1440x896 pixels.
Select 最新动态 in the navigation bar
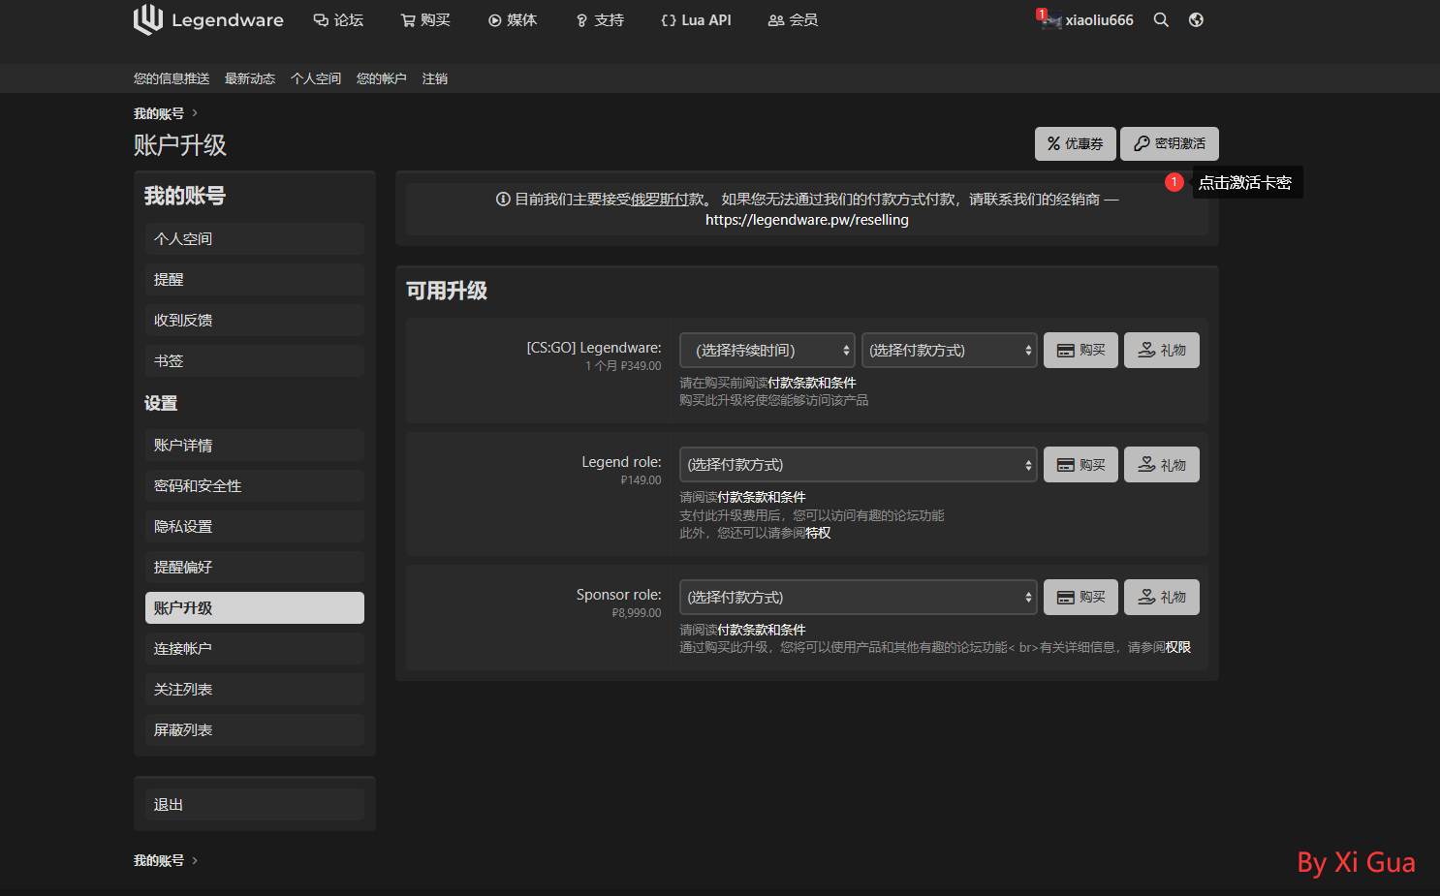pos(250,78)
